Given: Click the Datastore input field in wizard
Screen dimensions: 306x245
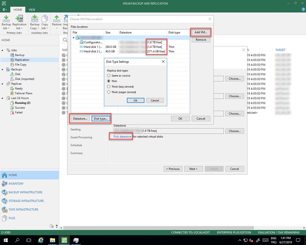Looking at the screenshot, I should pyautogui.click(x=169, y=131).
